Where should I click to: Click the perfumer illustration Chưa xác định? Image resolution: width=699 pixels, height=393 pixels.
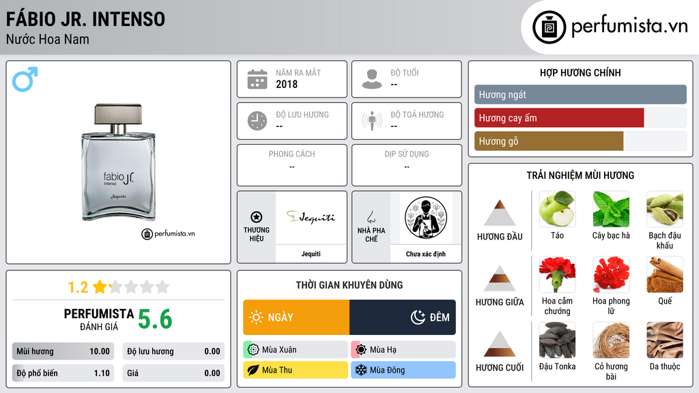[x=426, y=218]
